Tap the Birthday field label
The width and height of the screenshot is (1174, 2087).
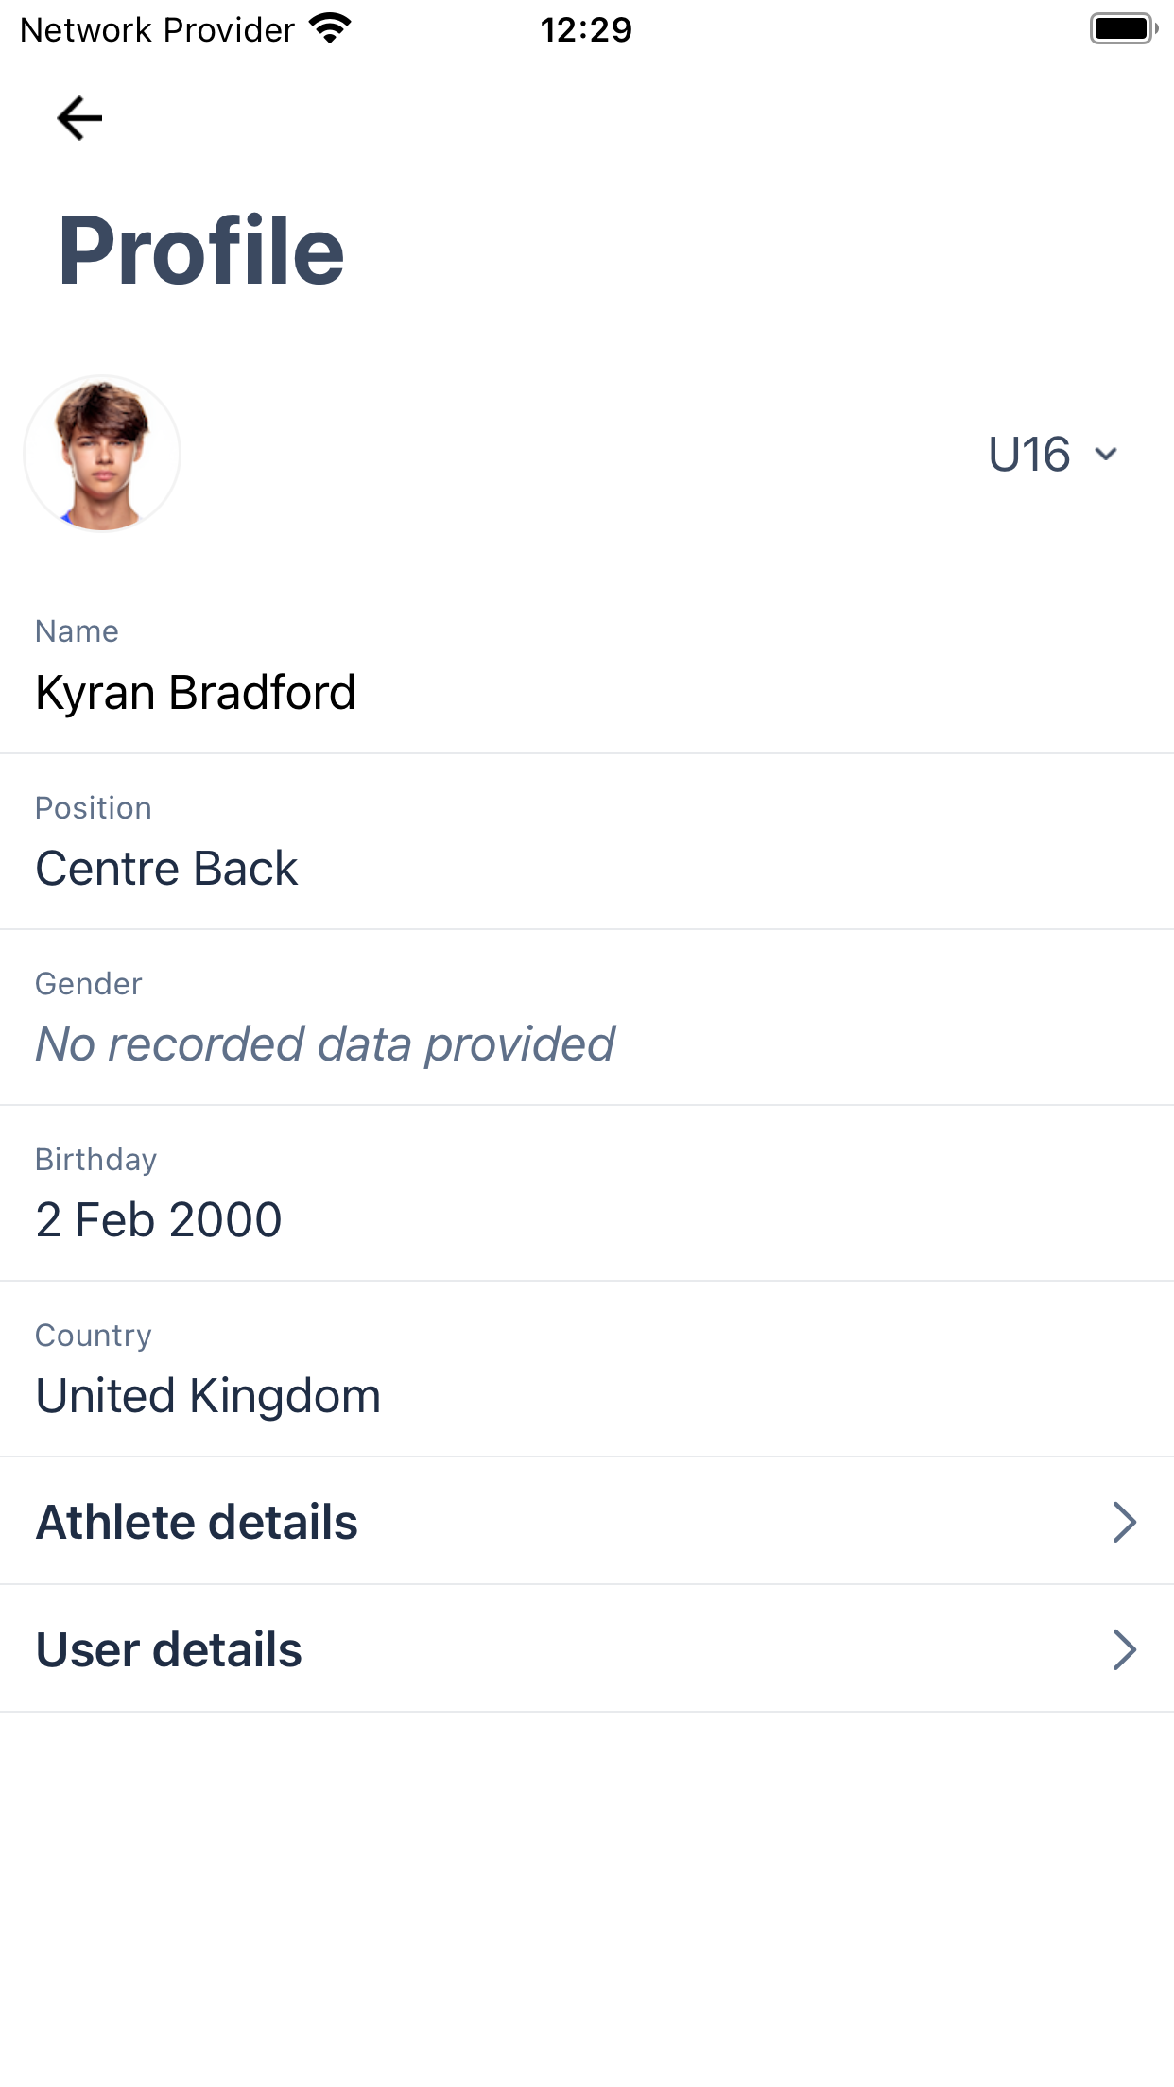coord(95,1159)
